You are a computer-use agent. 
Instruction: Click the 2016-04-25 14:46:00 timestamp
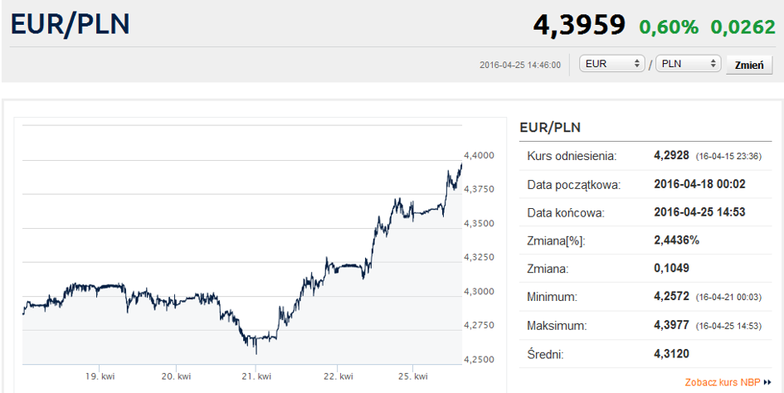(x=520, y=65)
